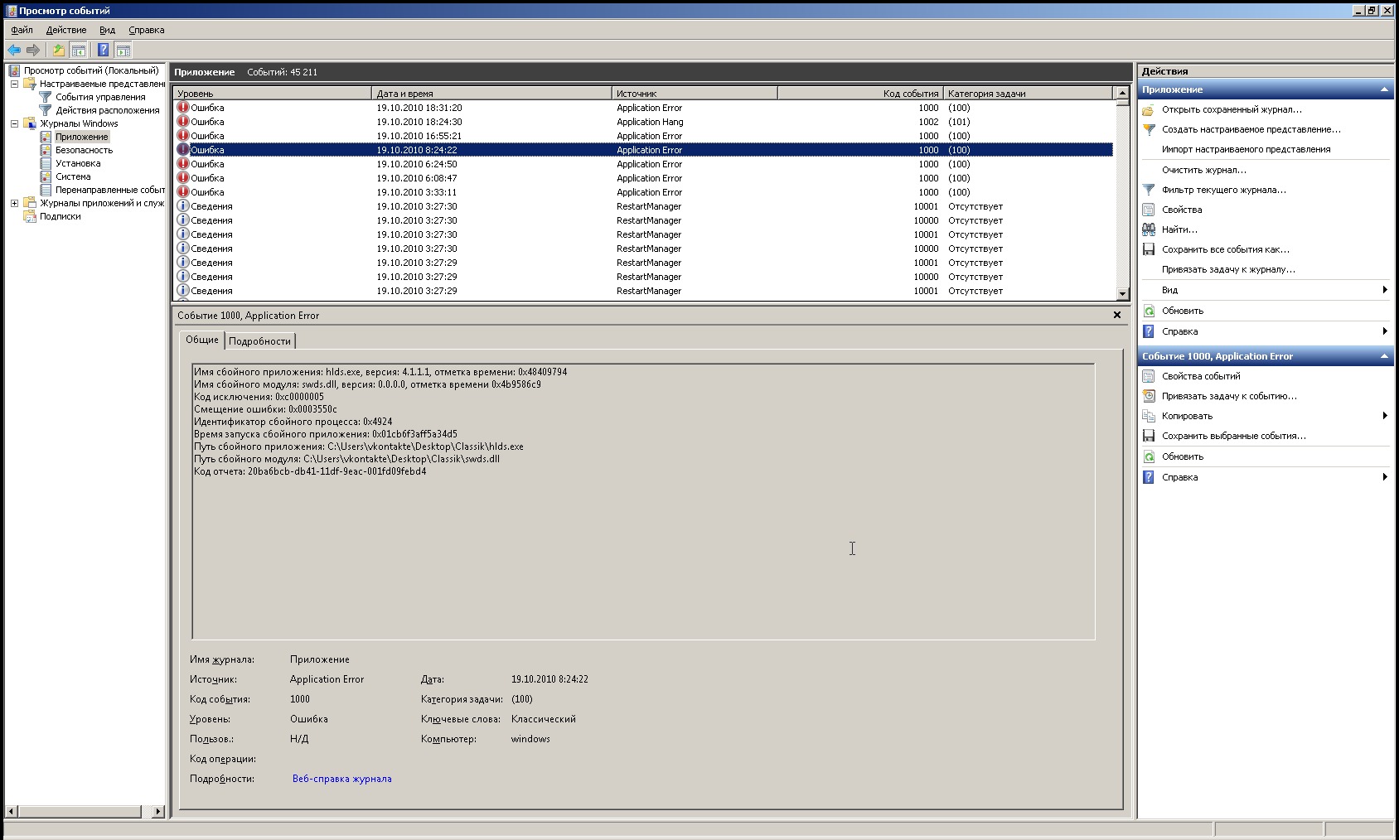The height and width of the screenshot is (840, 1399).
Task: Open Веб-справка журнала link
Action: click(x=342, y=779)
